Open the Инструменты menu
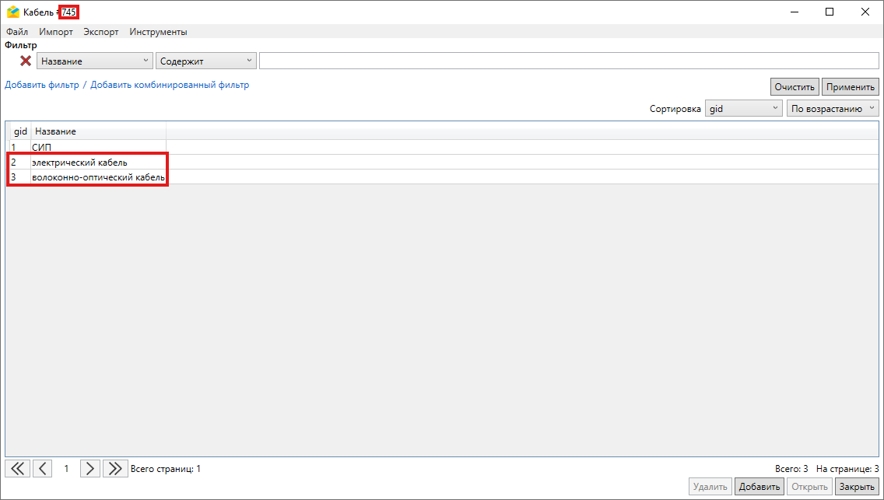This screenshot has width=884, height=500. pos(158,32)
